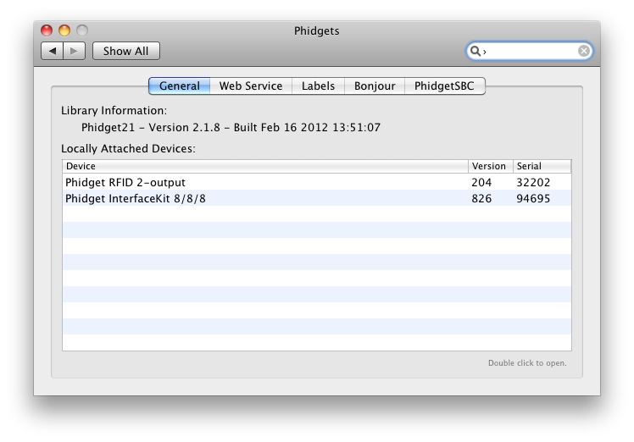Switch to the Web Service tab
Viewport: 634px width, 442px height.
pyautogui.click(x=251, y=86)
